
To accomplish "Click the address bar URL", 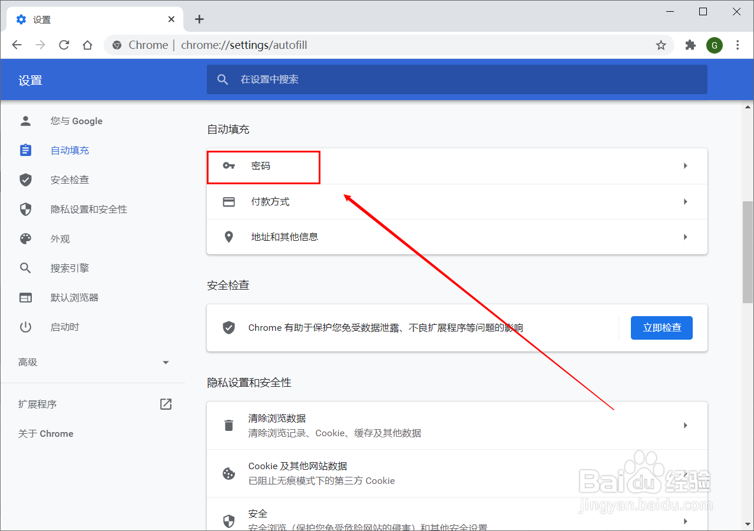I will [x=244, y=45].
